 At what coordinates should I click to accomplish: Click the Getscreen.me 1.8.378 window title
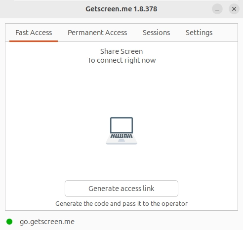121,9
